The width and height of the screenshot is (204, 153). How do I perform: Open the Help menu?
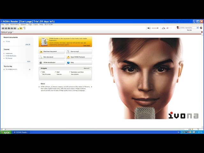click(41, 25)
